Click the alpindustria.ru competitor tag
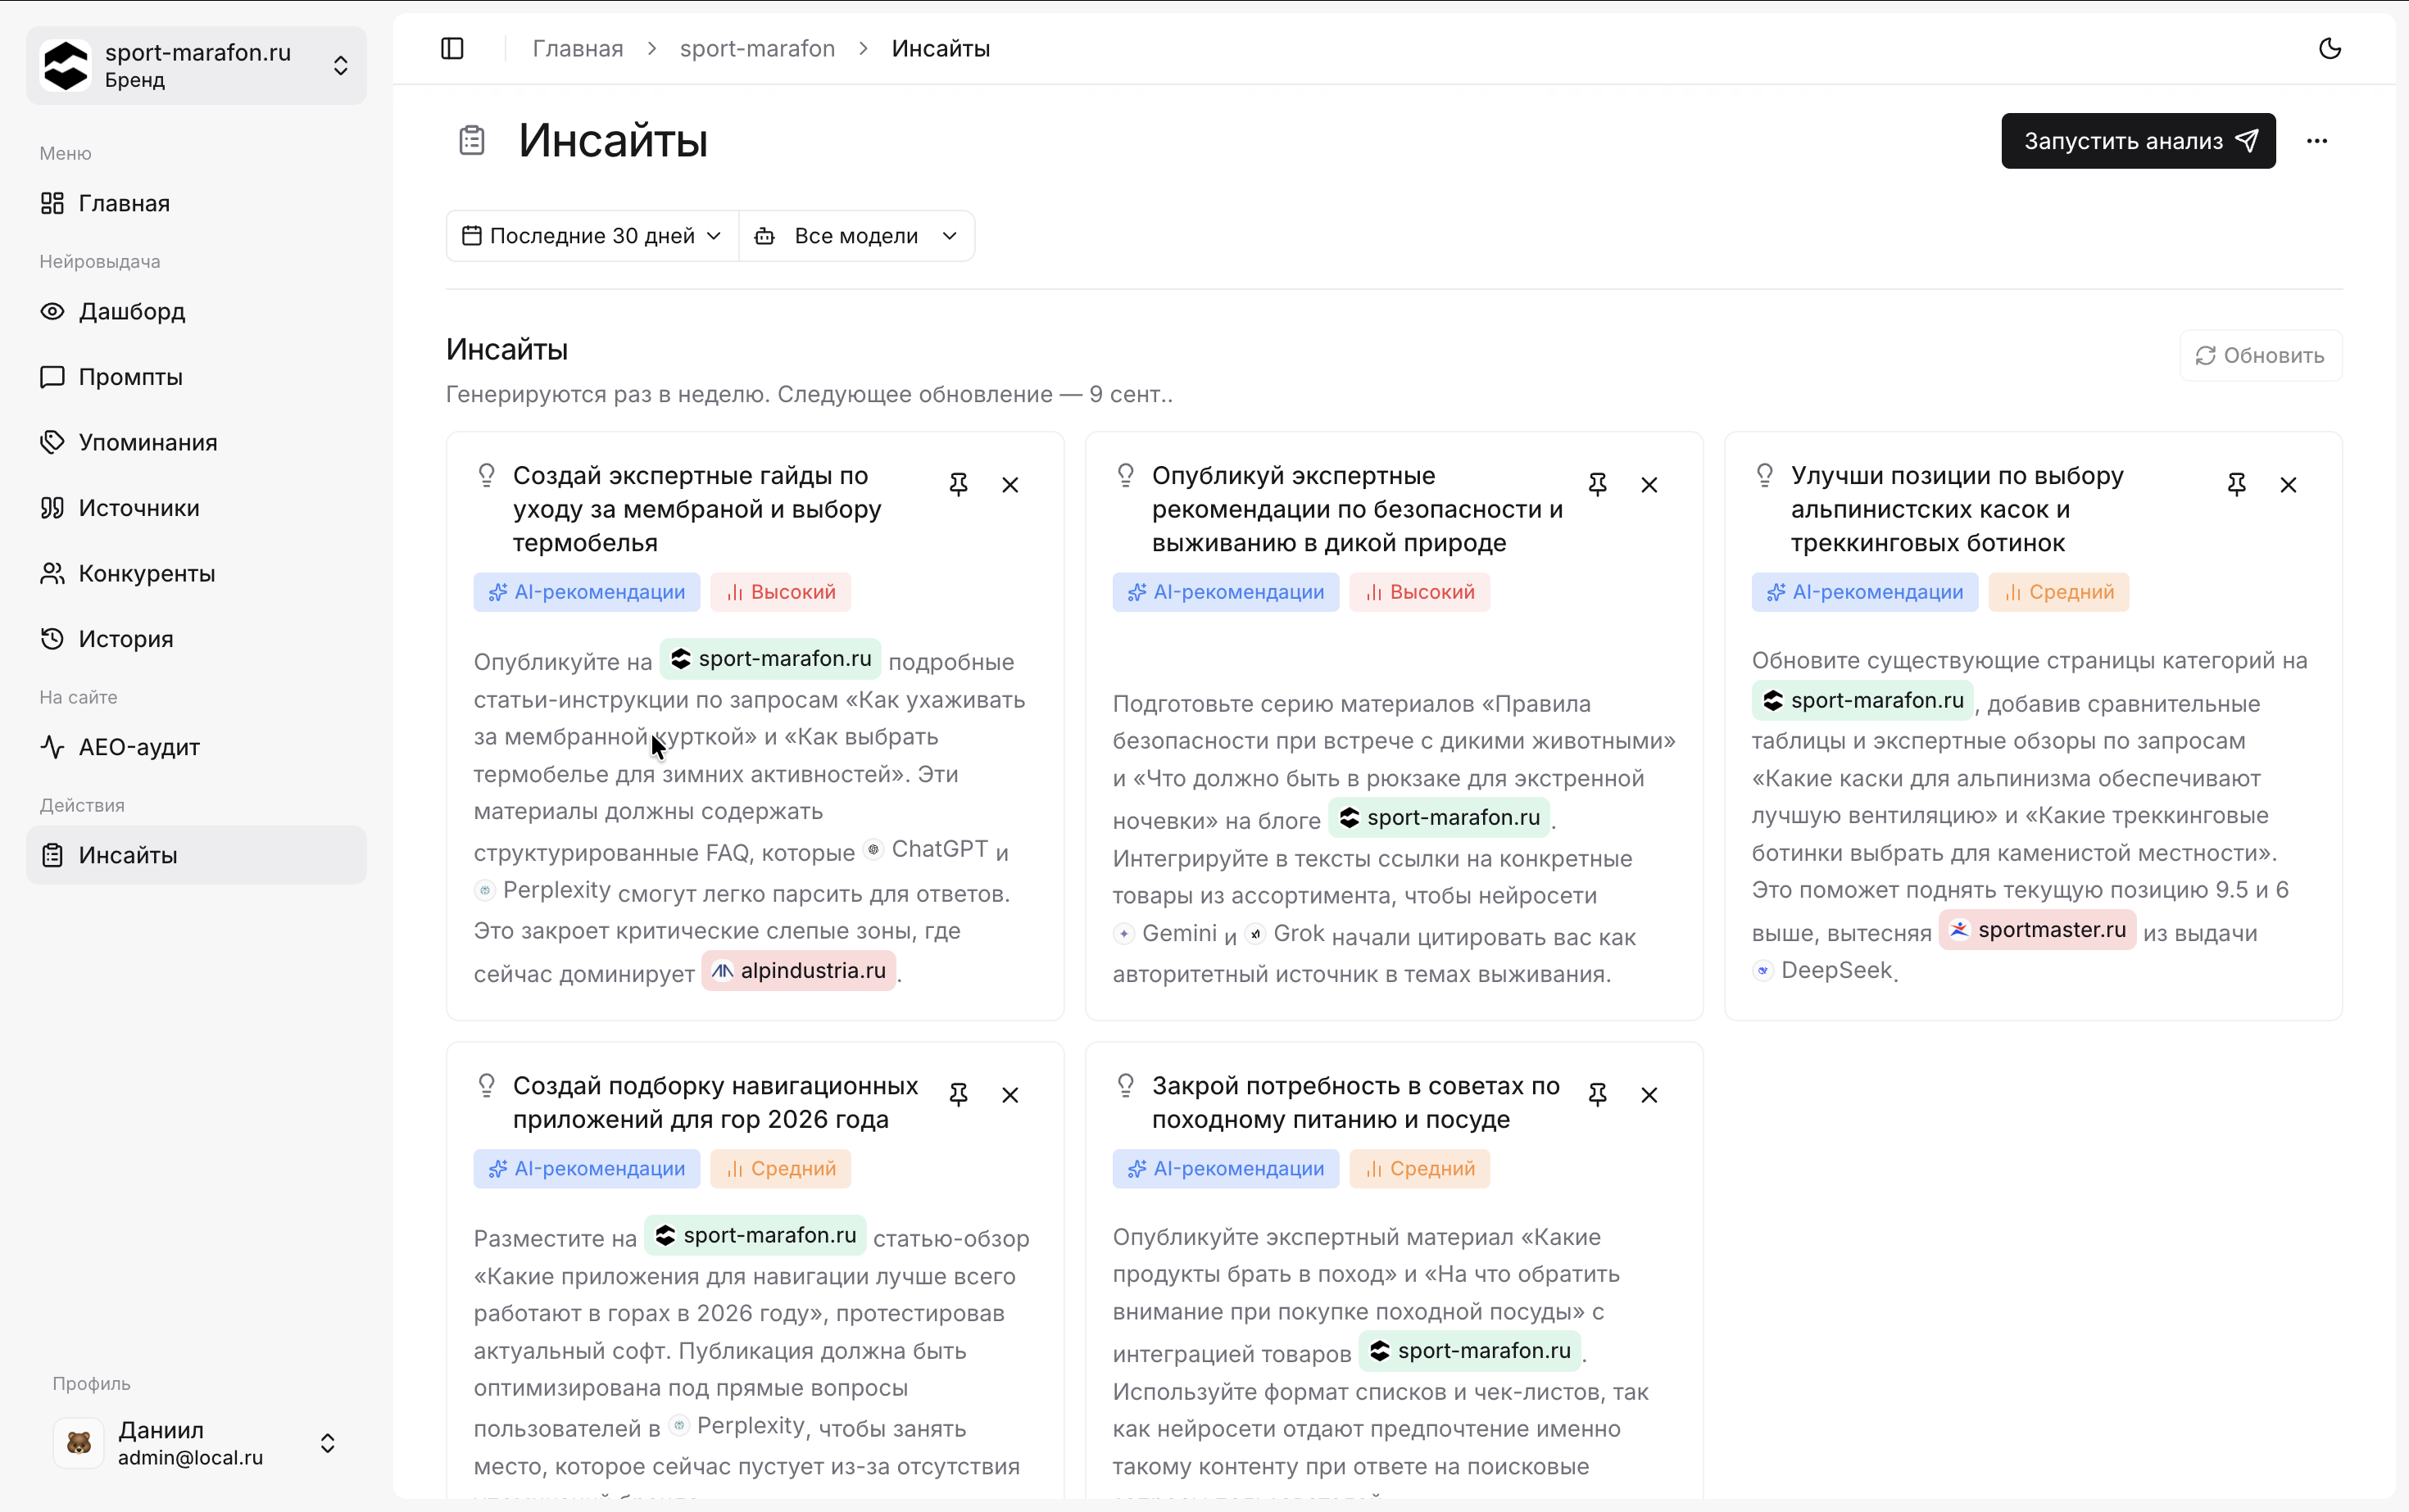2409x1512 pixels. tap(798, 971)
